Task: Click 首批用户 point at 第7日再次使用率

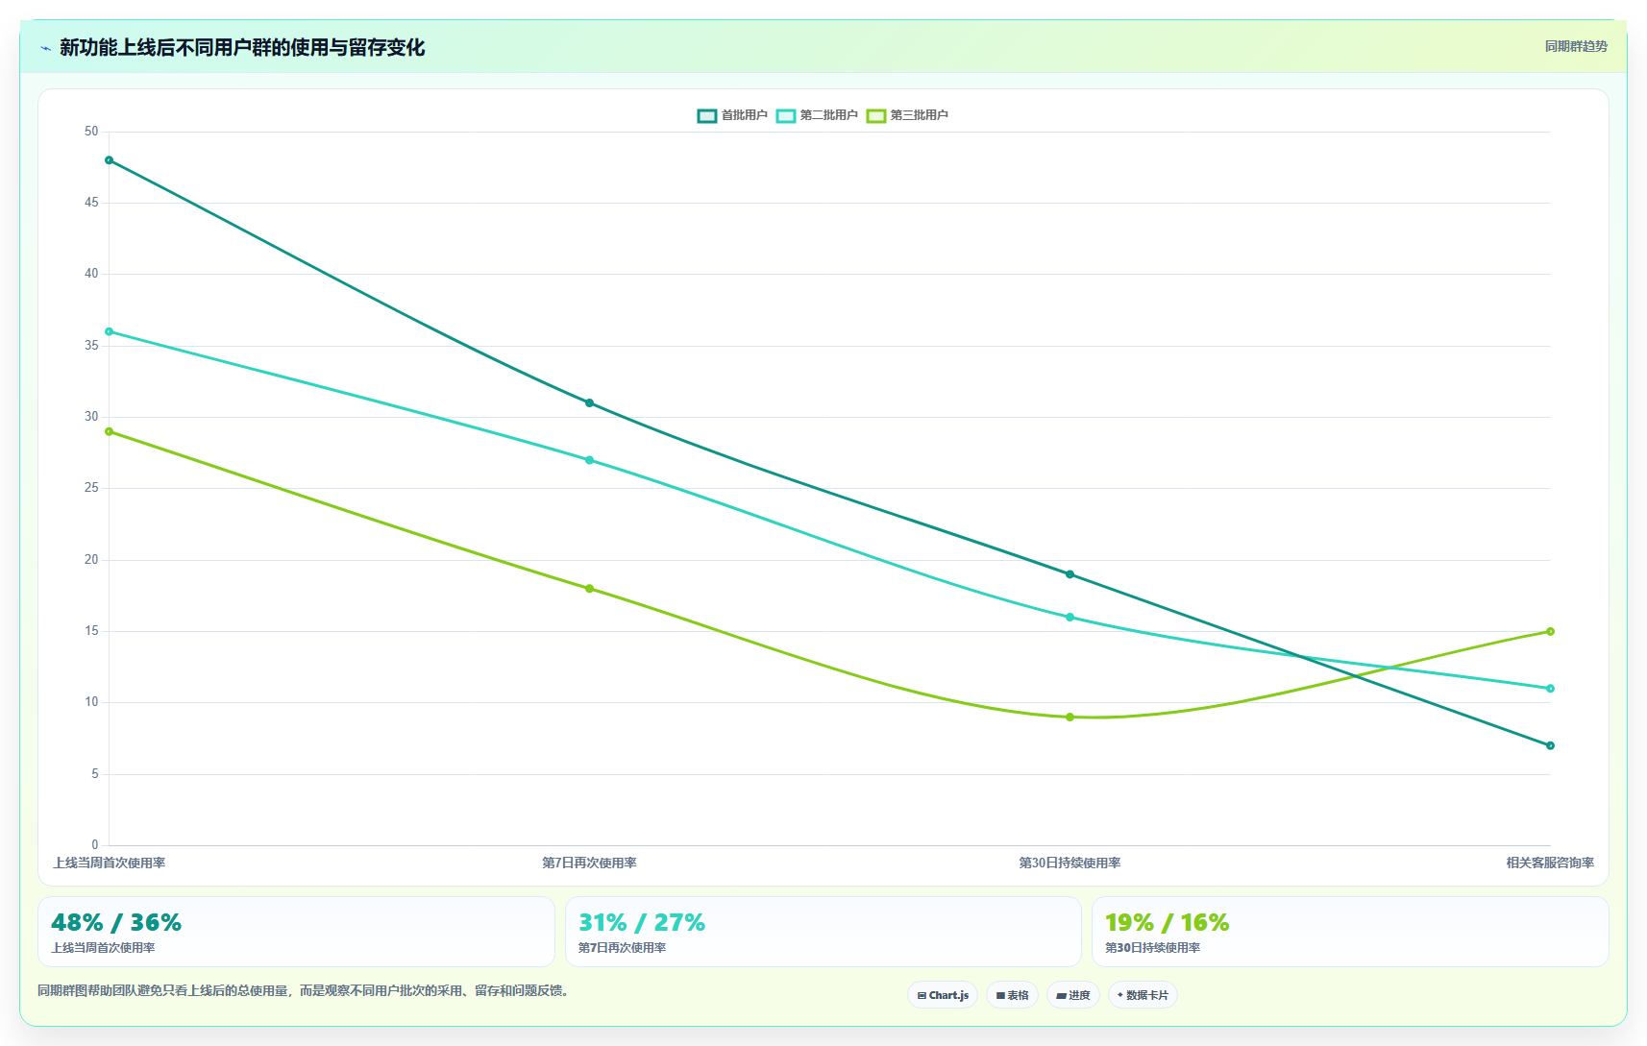Action: pyautogui.click(x=589, y=403)
